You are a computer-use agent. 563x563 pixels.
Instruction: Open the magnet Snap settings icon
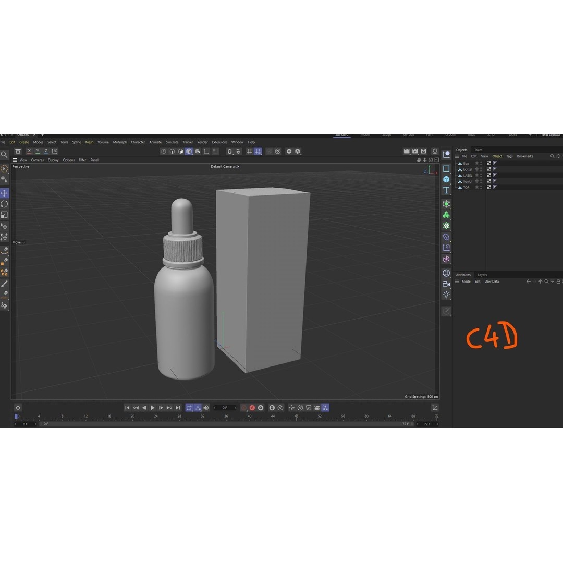pos(230,151)
